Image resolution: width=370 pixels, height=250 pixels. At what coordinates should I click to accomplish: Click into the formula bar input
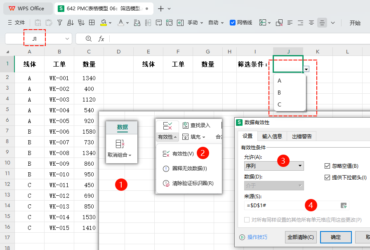[240, 39]
